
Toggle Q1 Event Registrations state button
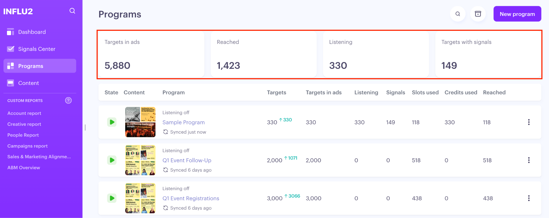coord(112,198)
